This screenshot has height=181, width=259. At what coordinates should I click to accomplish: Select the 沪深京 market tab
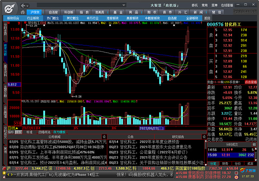(x=35, y=12)
